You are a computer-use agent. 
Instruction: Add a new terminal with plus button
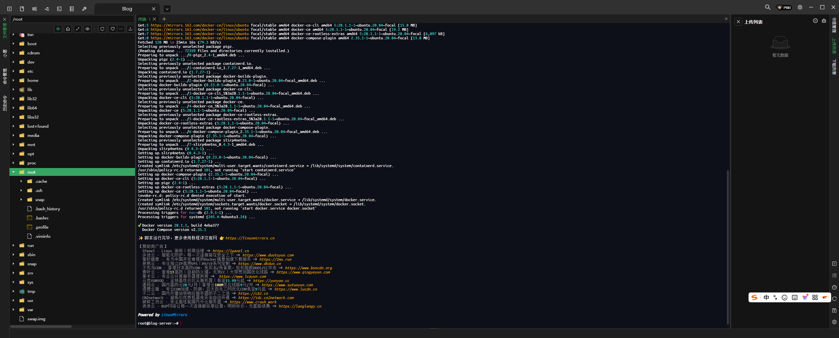[164, 19]
